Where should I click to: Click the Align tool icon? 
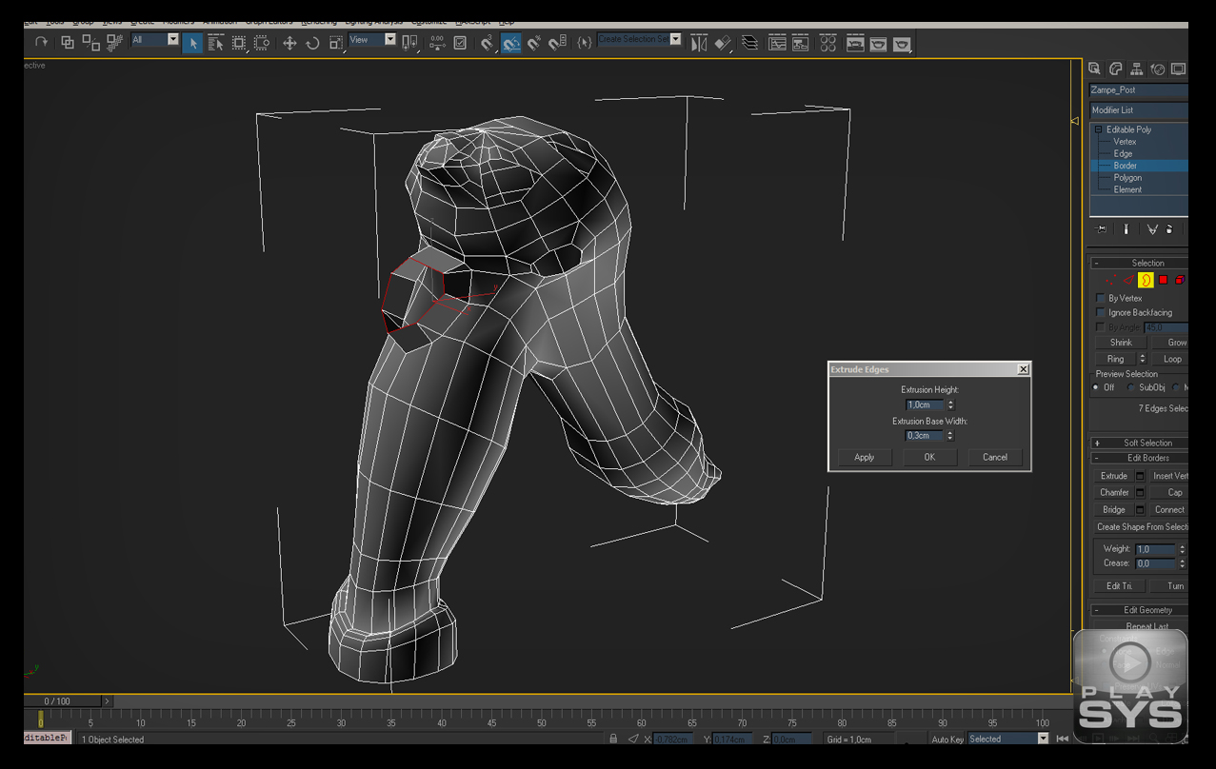pyautogui.click(x=724, y=42)
